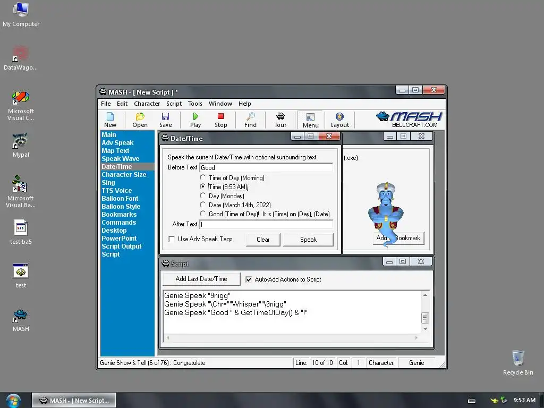Go to Main in sidebar

(109, 134)
